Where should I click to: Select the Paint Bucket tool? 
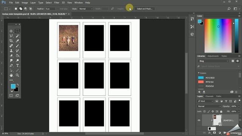click(17, 56)
